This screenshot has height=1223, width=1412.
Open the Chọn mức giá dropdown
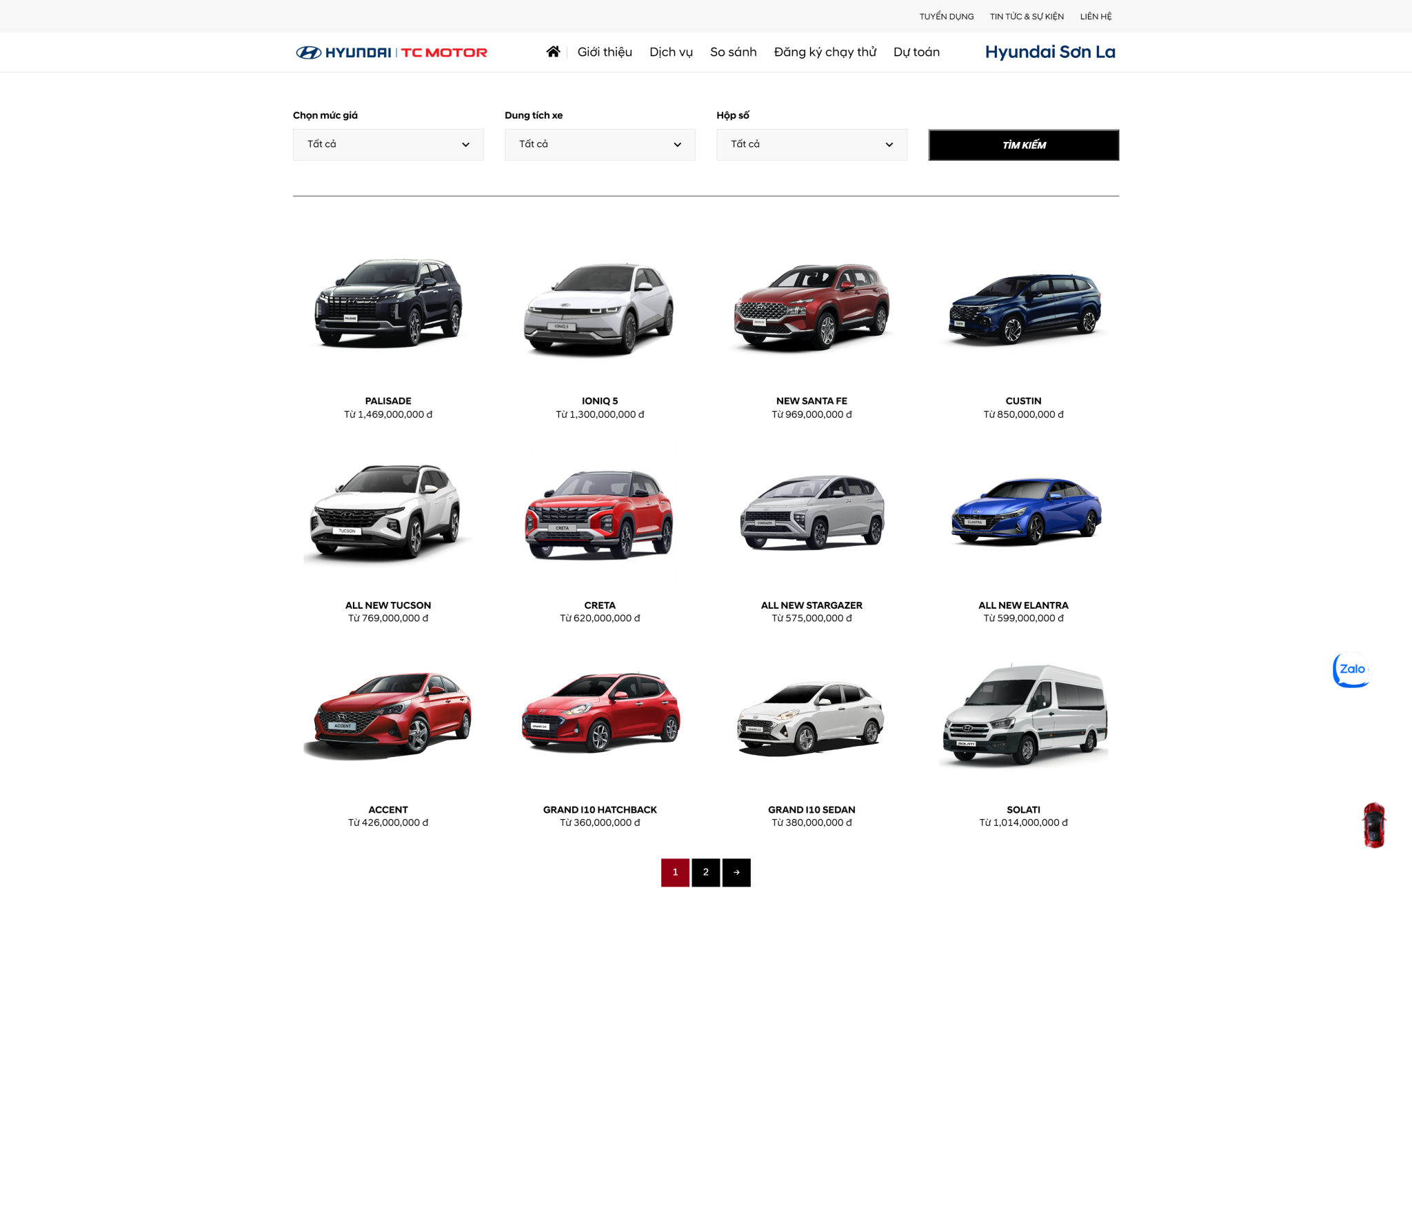(387, 144)
